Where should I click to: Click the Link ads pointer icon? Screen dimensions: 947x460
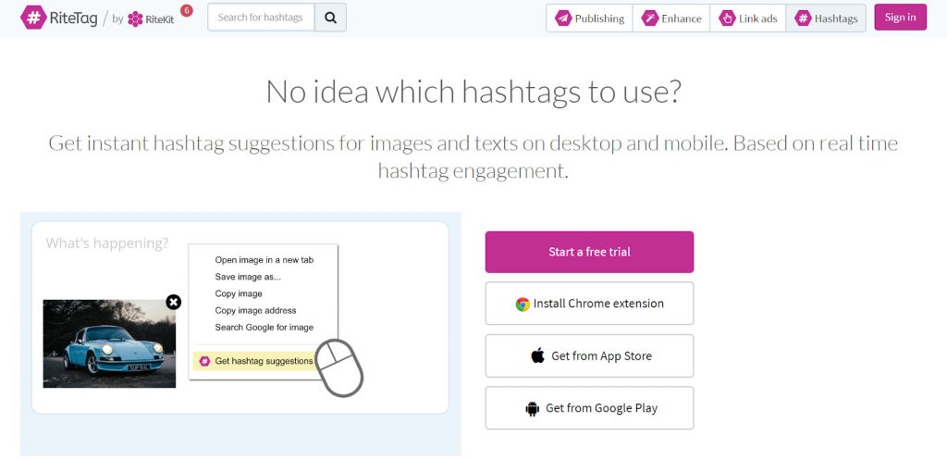(727, 19)
